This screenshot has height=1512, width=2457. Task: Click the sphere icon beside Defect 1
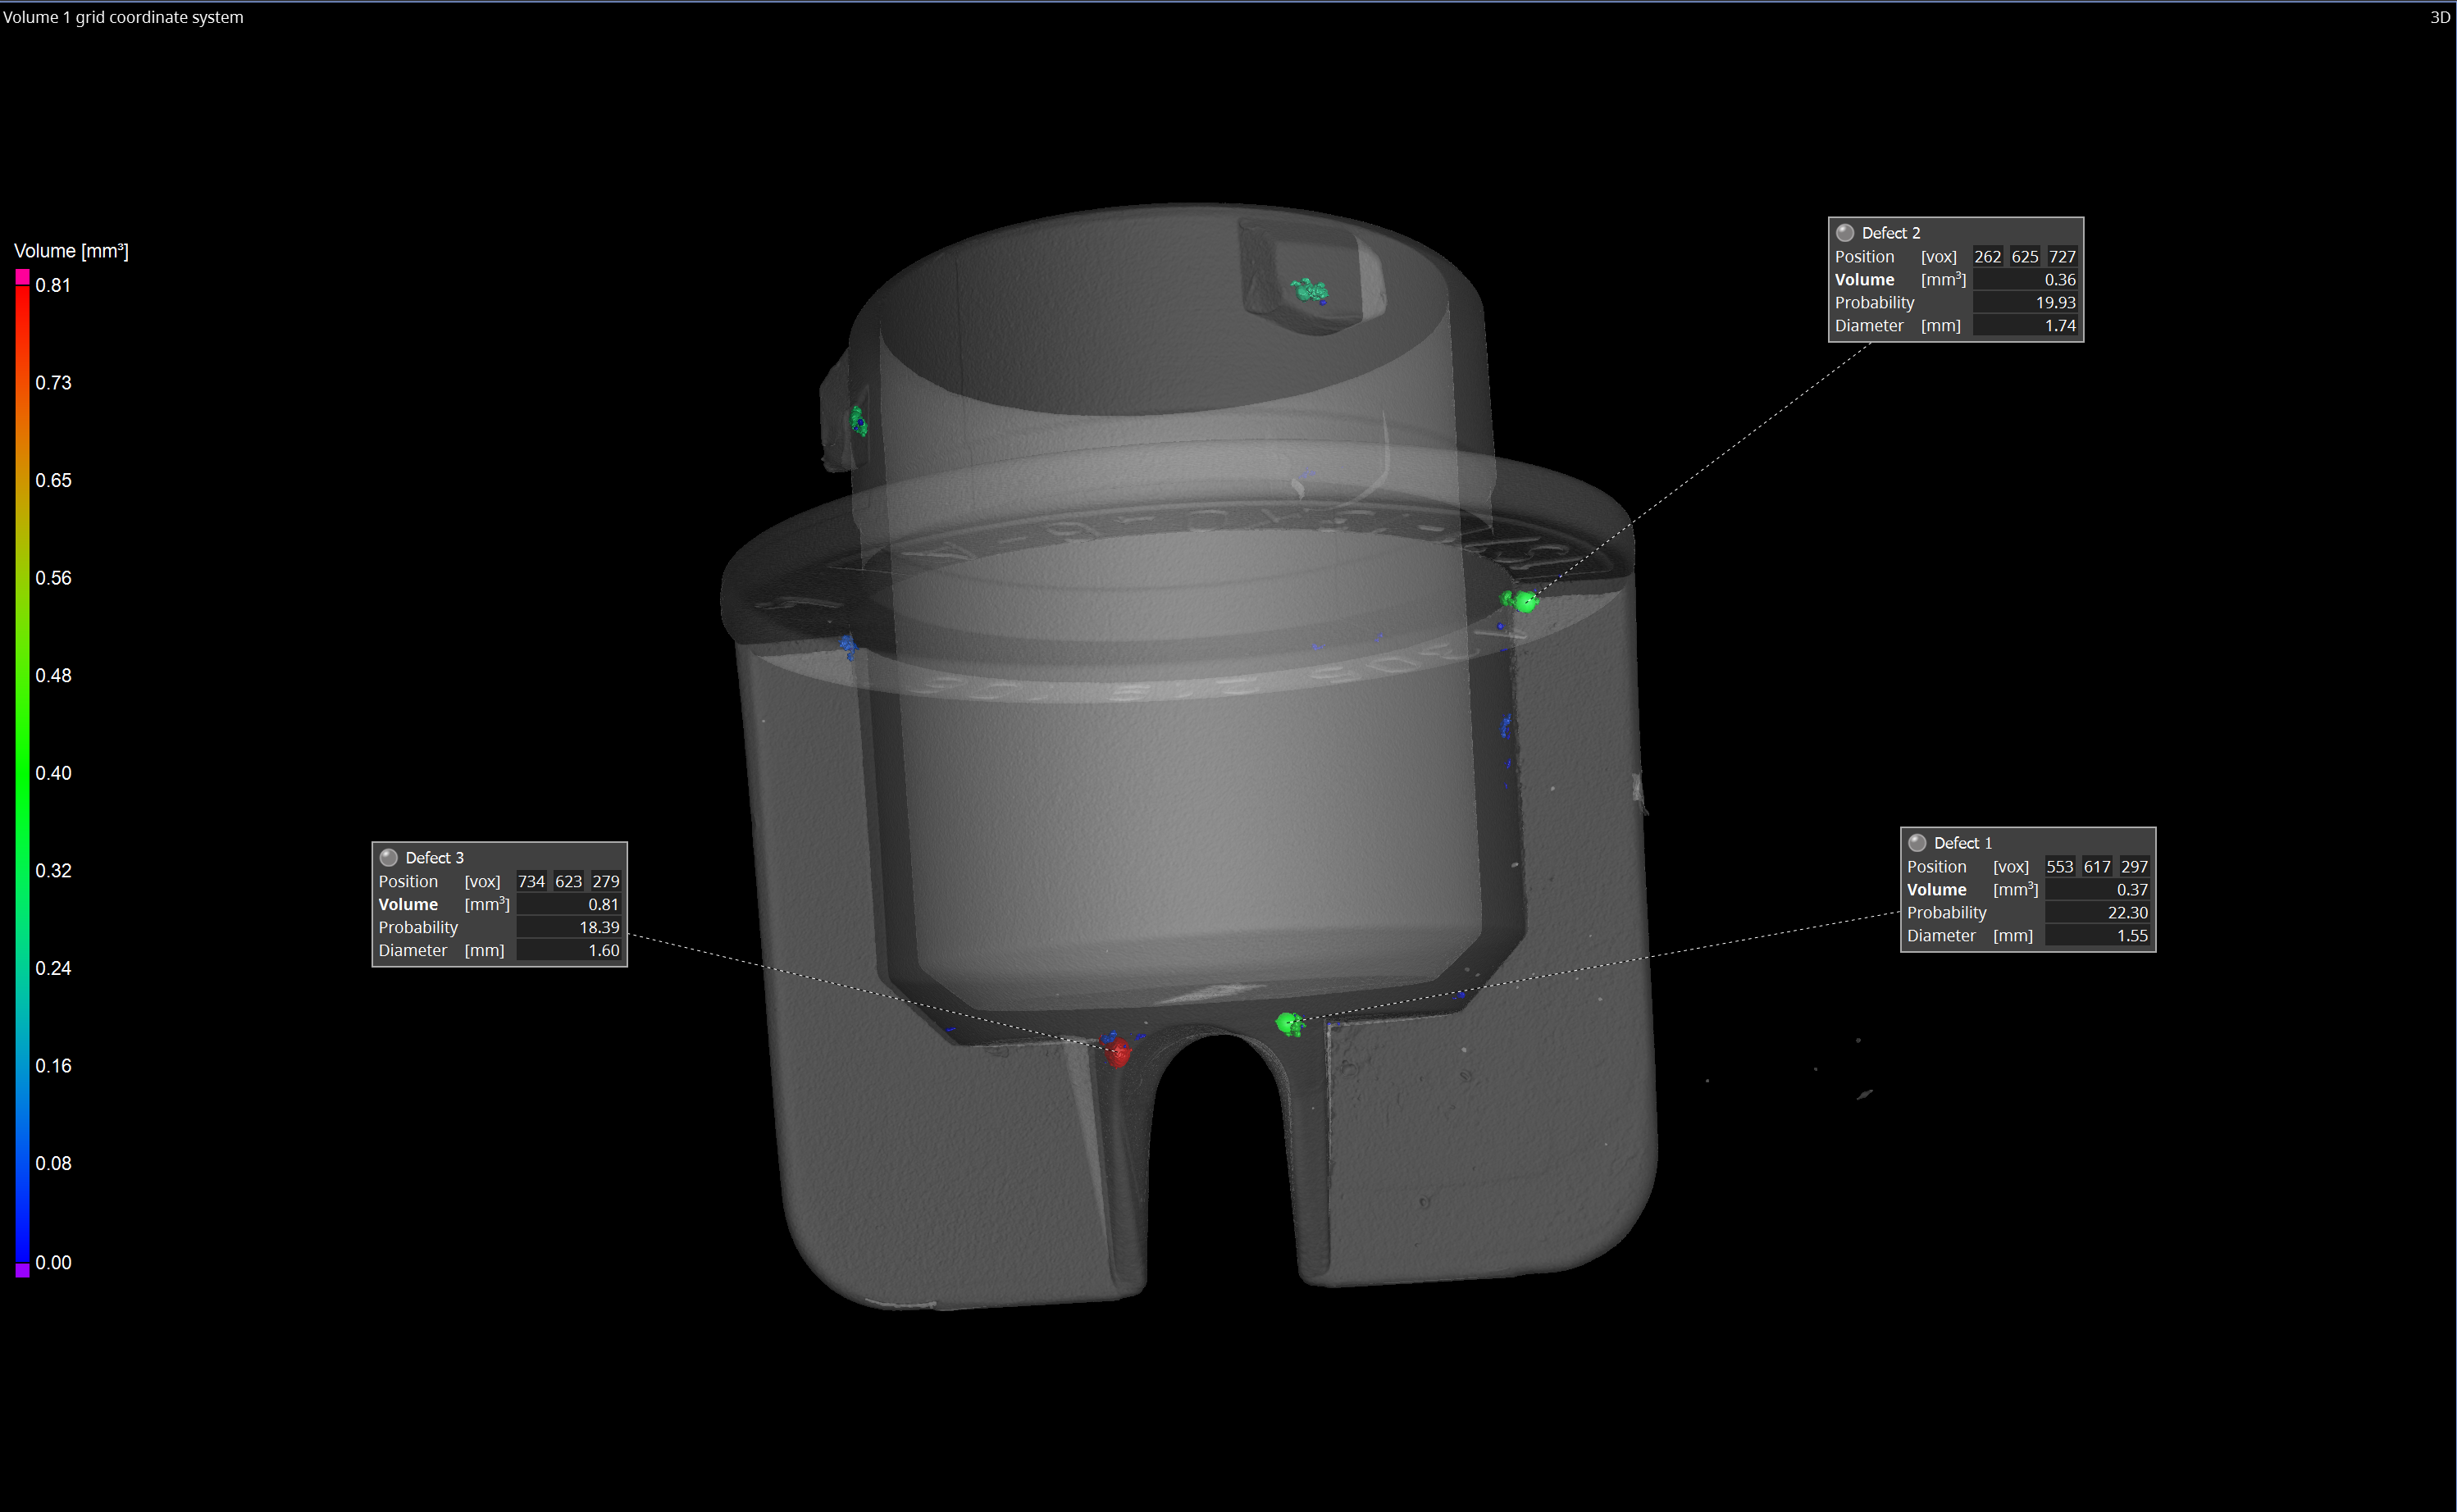coord(1917,843)
